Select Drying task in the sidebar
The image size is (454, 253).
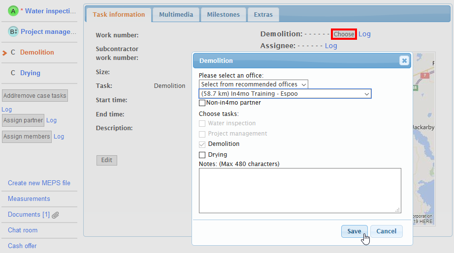(x=30, y=73)
